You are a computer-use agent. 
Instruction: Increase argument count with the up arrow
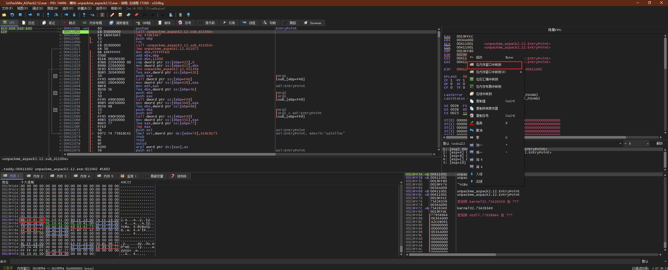648,143
